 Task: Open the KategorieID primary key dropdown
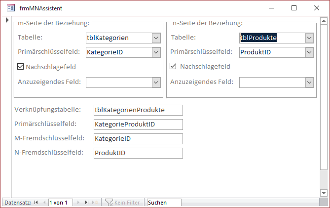[156, 52]
